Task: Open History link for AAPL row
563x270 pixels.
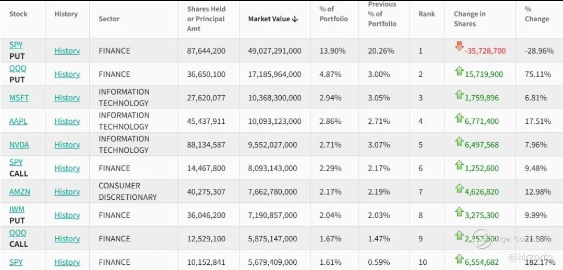Action: pyautogui.click(x=67, y=121)
